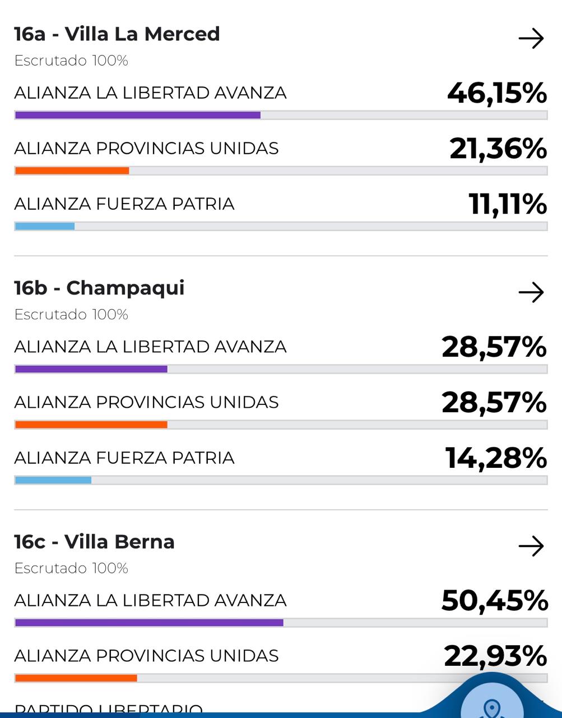Tap the arrow next to 16b Champaqui
Screen dimensions: 562x718
coord(531,292)
